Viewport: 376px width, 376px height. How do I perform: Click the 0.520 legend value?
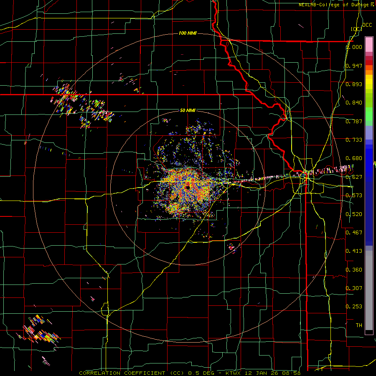[354, 214]
